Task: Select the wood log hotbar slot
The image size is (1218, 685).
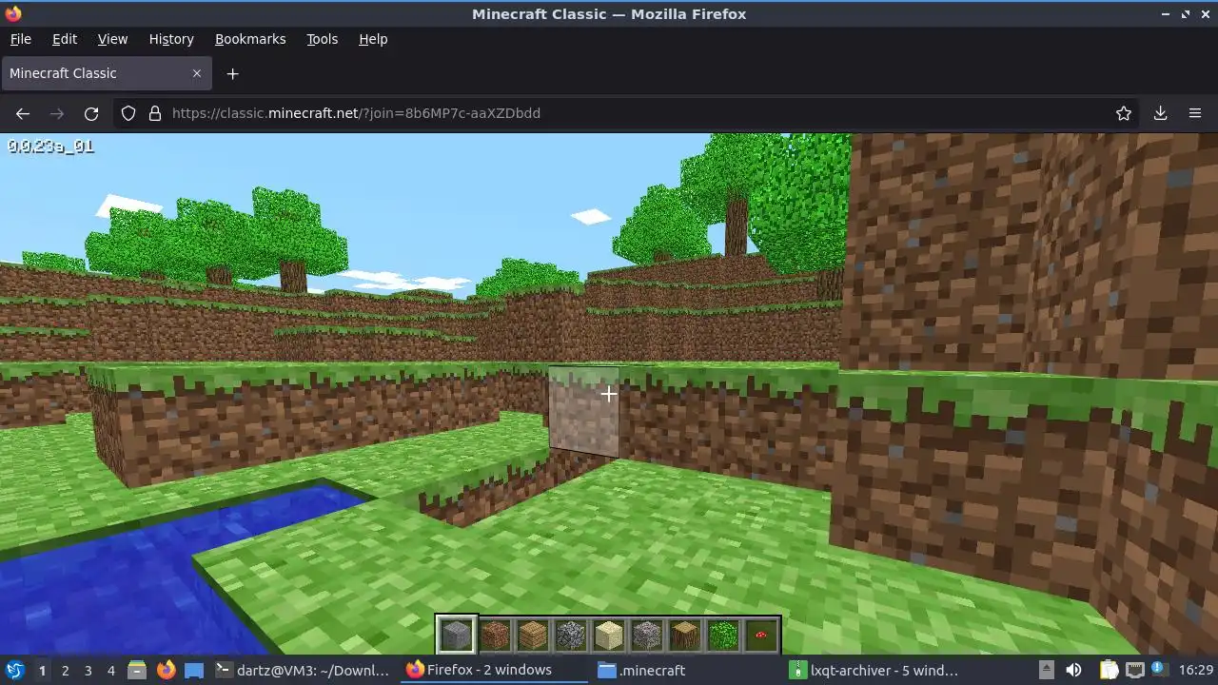Action: (685, 635)
